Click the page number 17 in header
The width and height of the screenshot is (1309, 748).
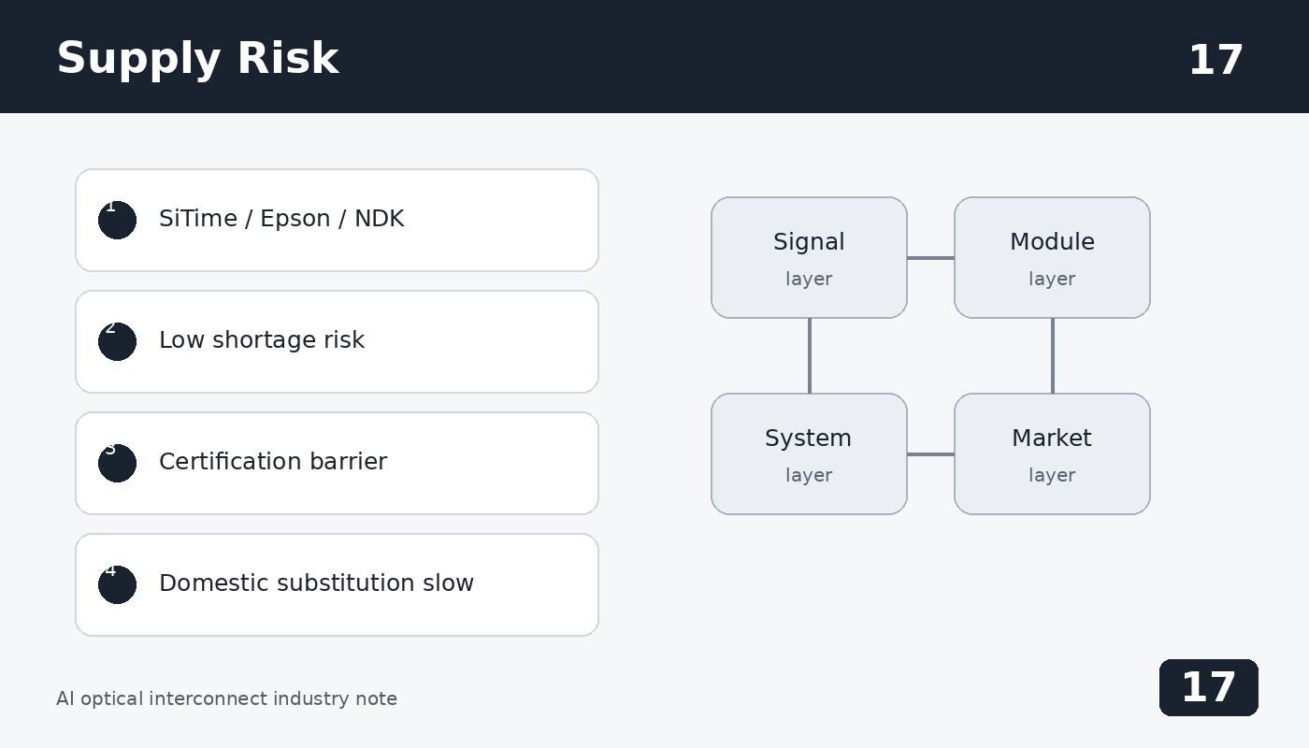pos(1215,61)
